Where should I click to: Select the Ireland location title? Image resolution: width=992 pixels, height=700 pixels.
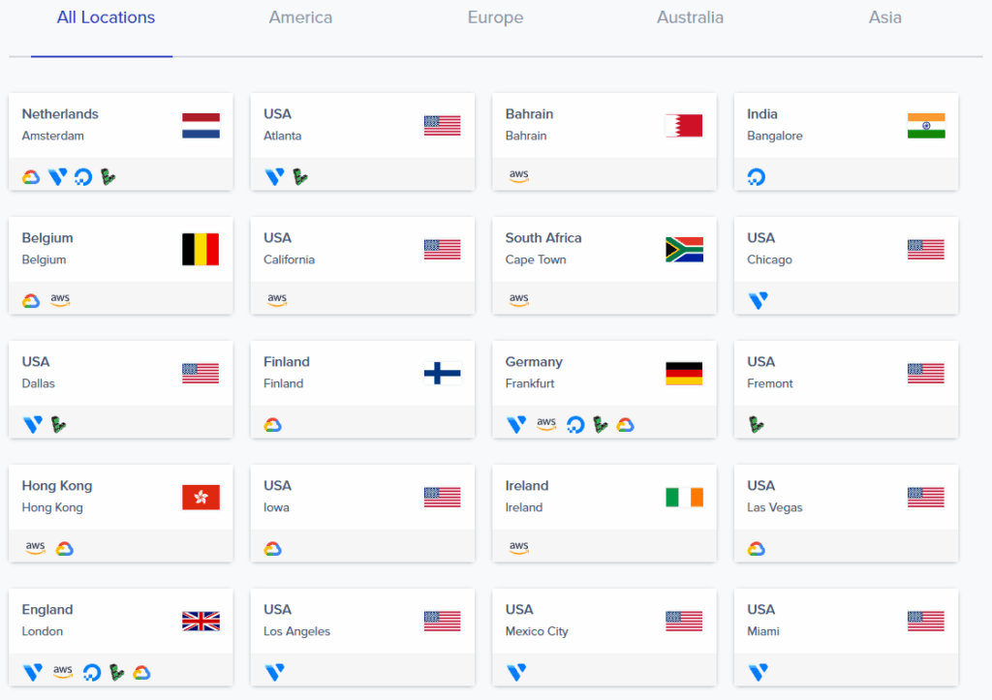coord(527,485)
